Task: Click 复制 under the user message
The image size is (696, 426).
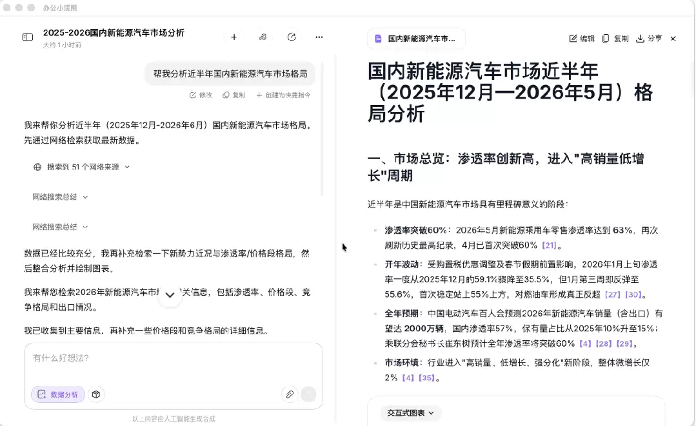Action: pos(234,95)
